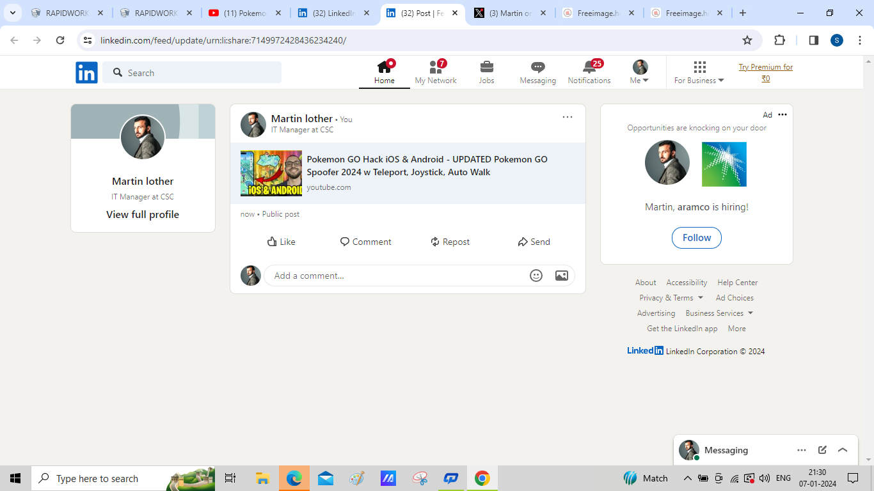The height and width of the screenshot is (491, 874).
Task: Click Get the LinkedIn app
Action: [682, 328]
